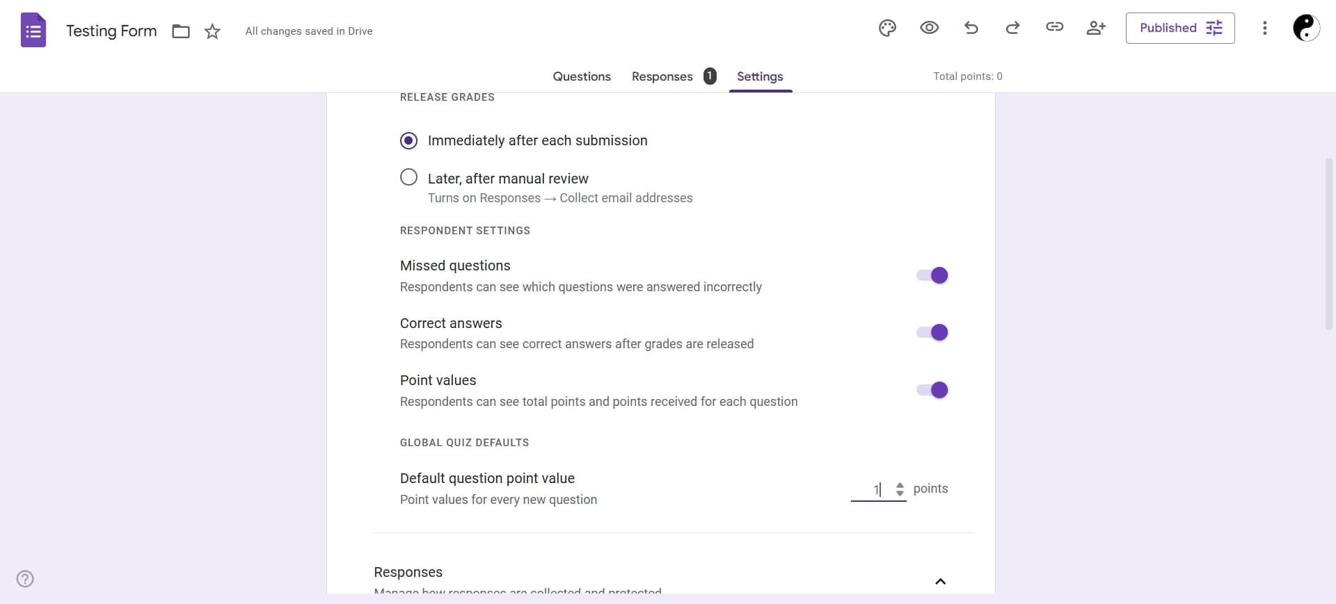Switch off Point values toggle
This screenshot has width=1336, height=604.
coord(932,391)
